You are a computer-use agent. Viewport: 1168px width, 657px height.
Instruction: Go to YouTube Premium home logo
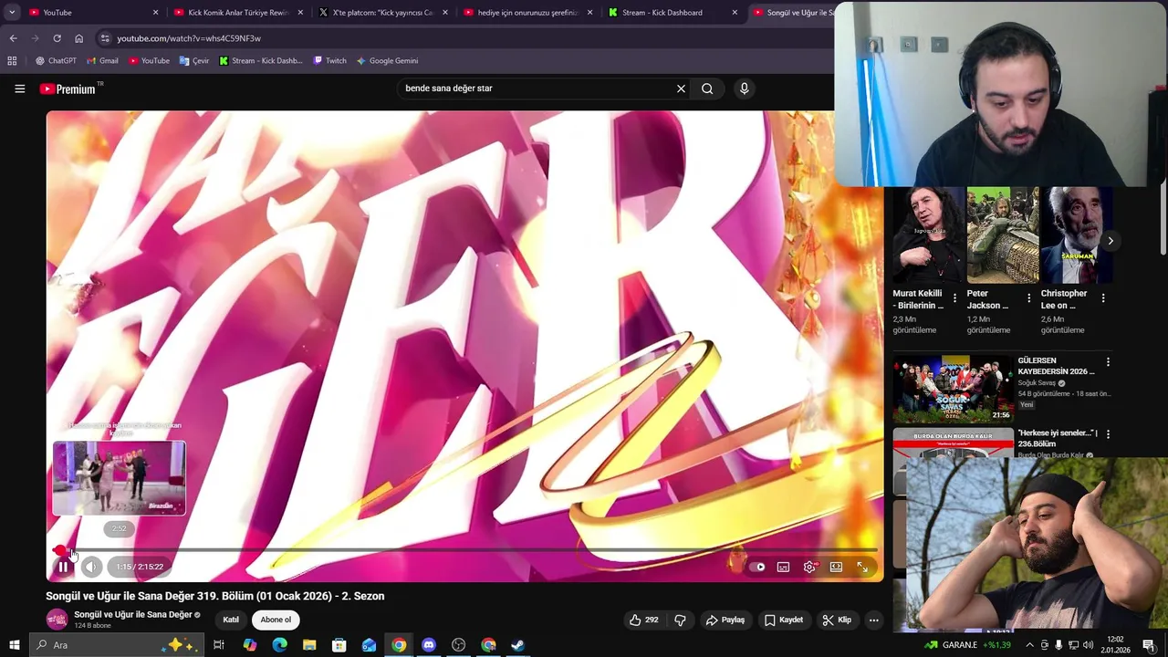68,89
